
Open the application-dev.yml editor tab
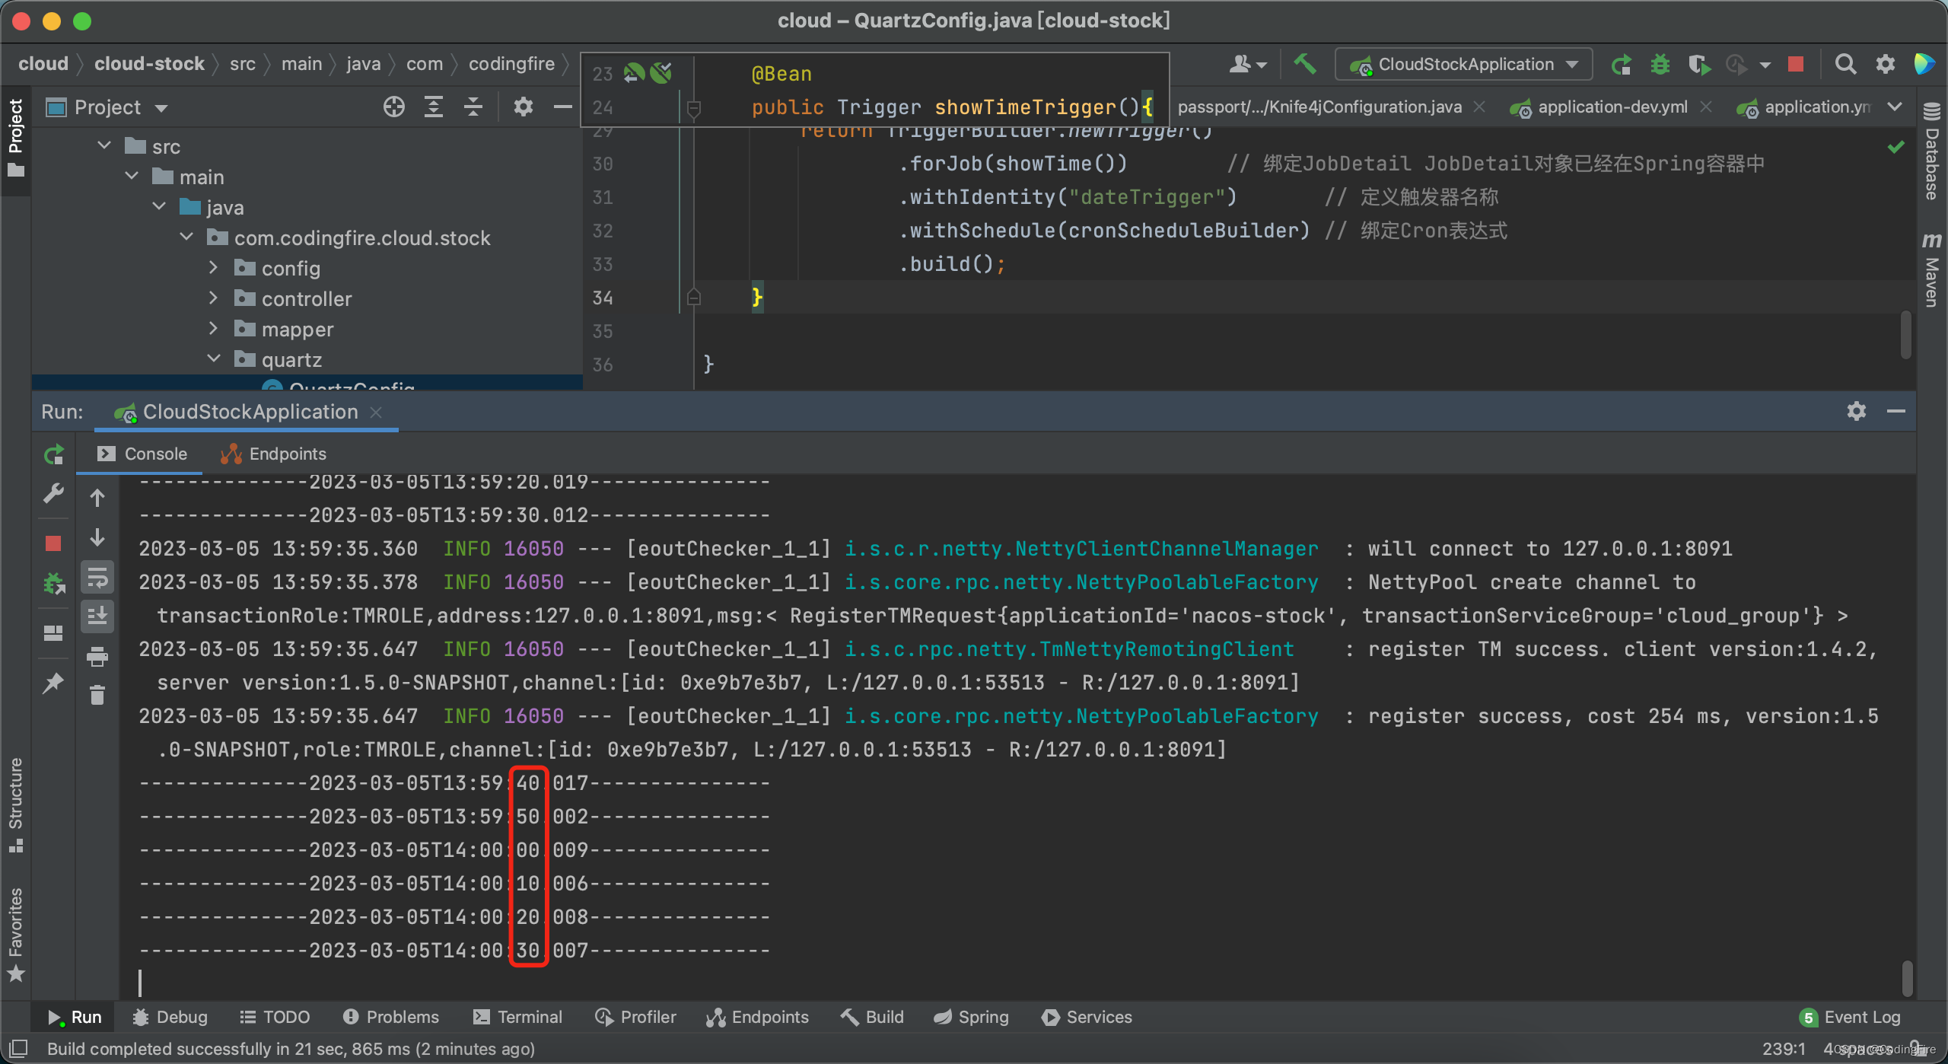coord(1612,107)
